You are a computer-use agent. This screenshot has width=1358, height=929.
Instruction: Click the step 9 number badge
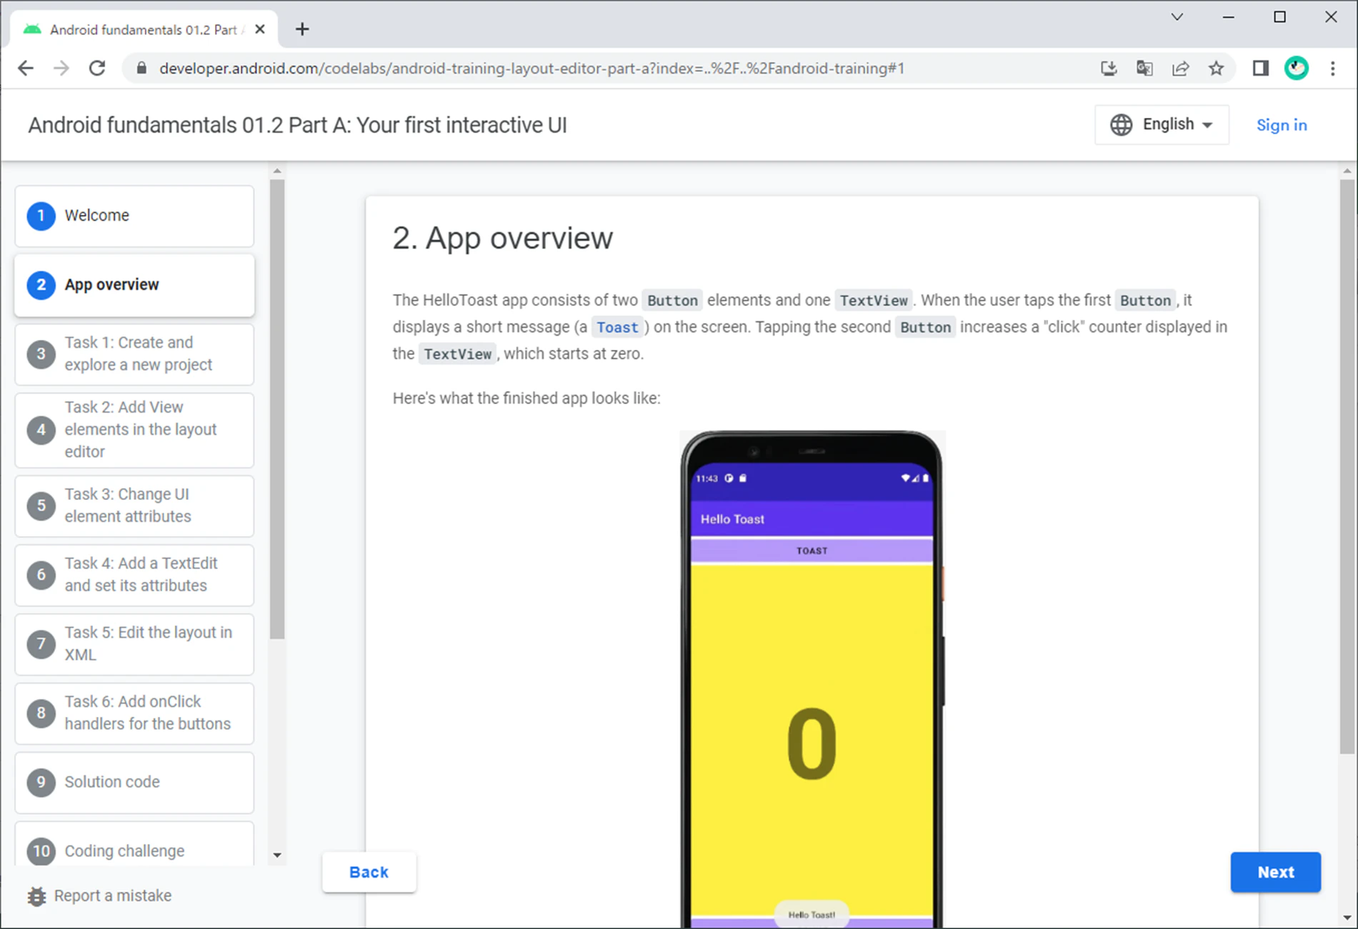coord(41,783)
